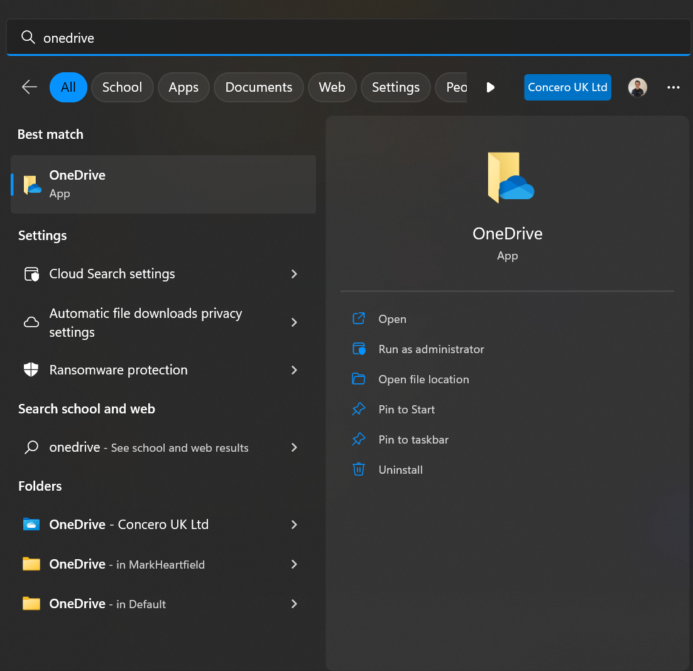The width and height of the screenshot is (693, 671).
Task: Click OneDrive title in the preview pane
Action: pyautogui.click(x=508, y=233)
